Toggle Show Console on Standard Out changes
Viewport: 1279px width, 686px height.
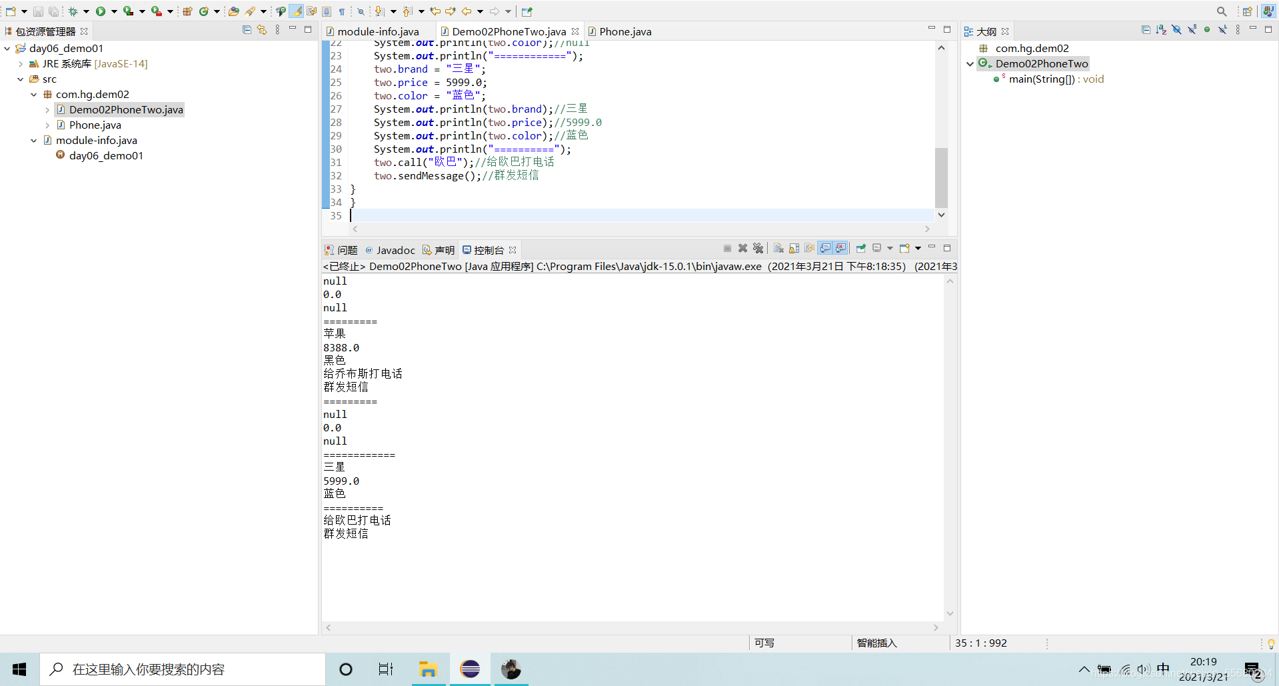[825, 248]
